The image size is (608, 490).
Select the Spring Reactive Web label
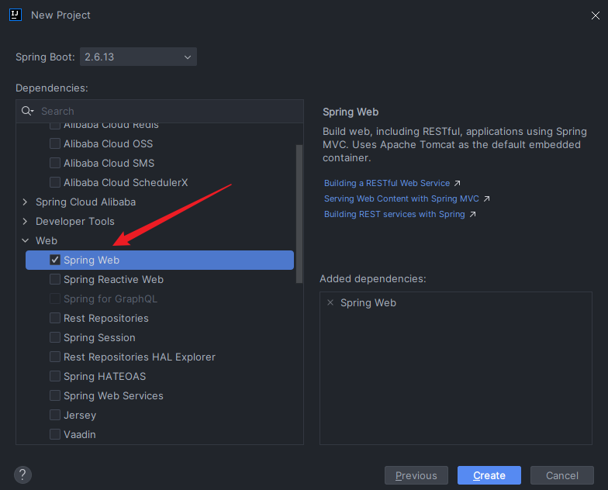(x=113, y=279)
